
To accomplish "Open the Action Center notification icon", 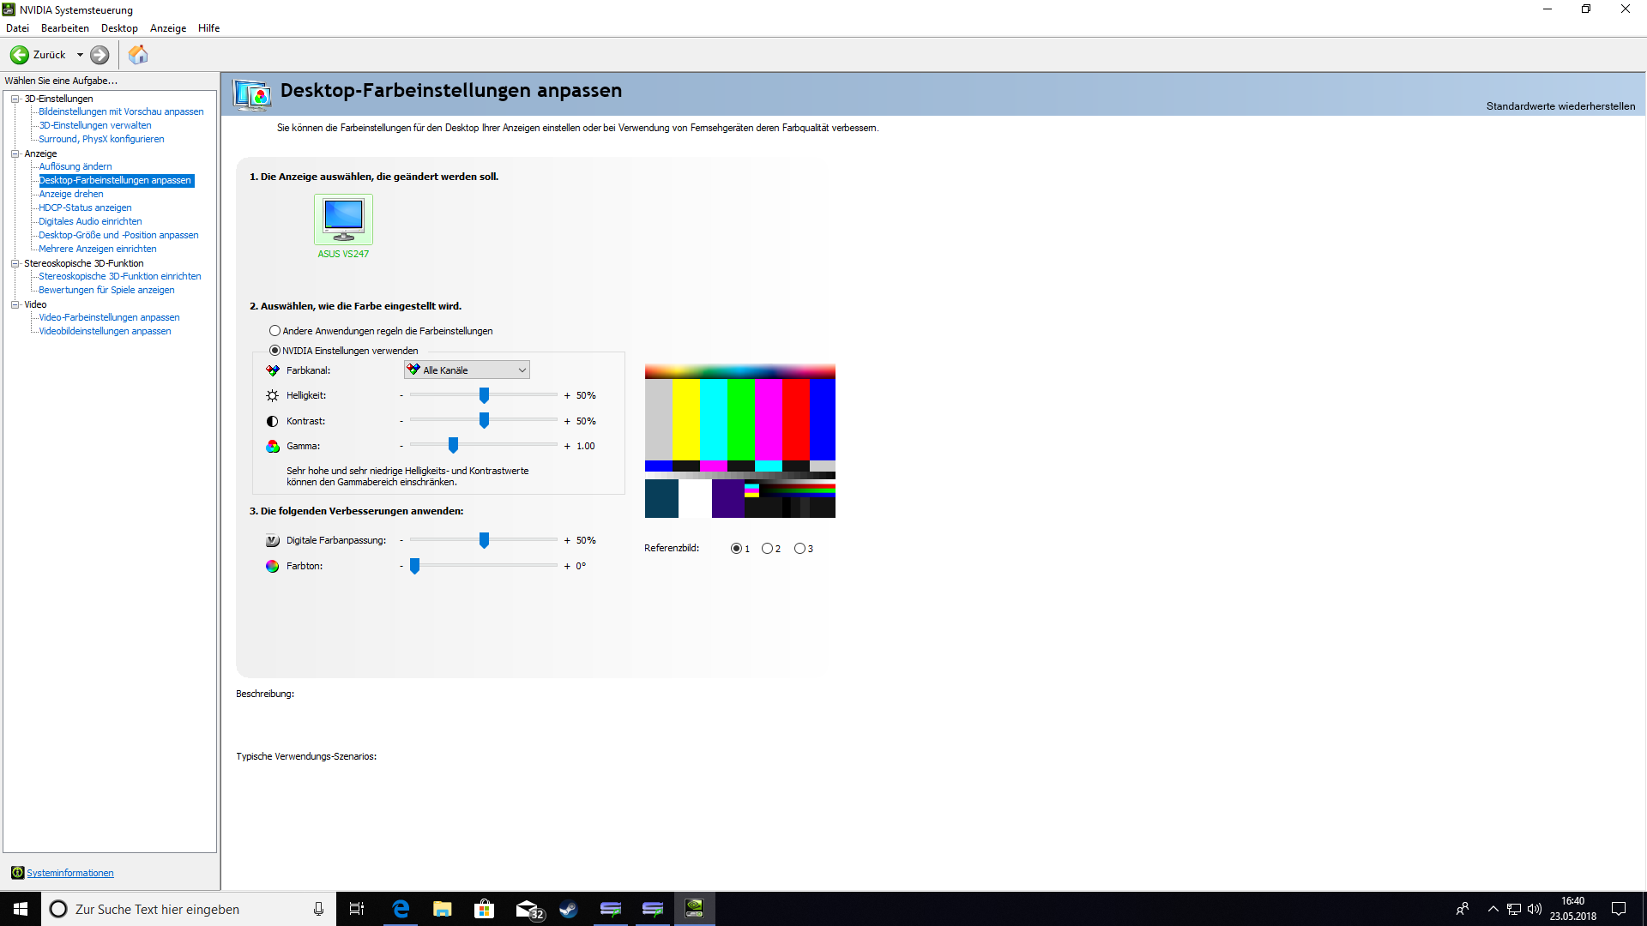I will click(x=1619, y=909).
